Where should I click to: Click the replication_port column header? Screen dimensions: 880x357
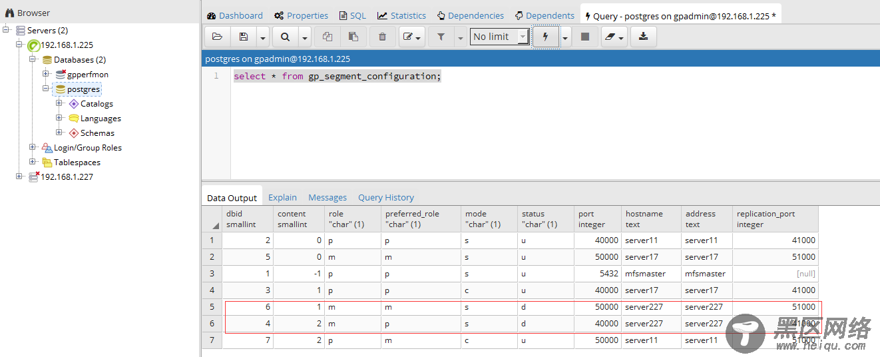pos(775,219)
